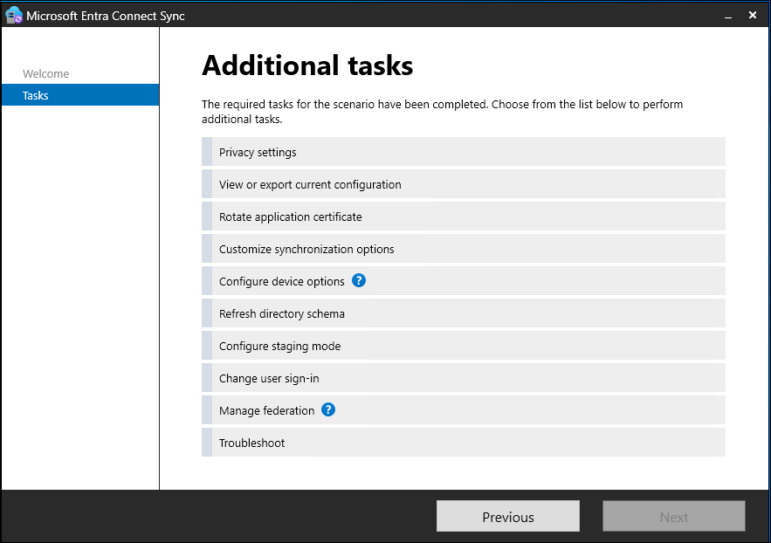771x543 pixels.
Task: Click the Previous button
Action: point(507,517)
